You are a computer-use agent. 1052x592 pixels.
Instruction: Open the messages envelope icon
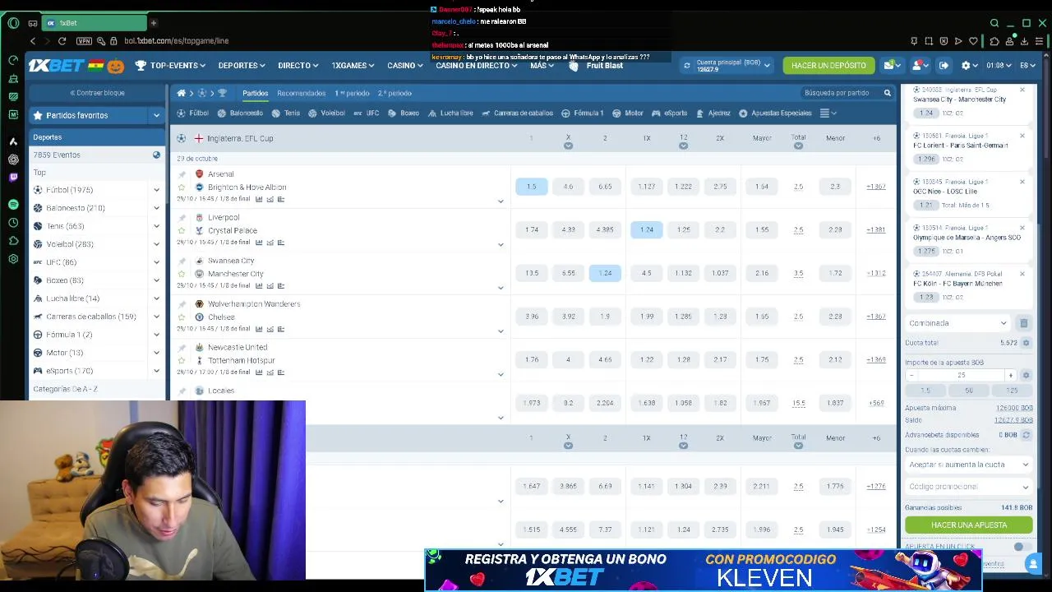click(x=889, y=65)
